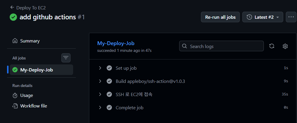Click the check icon on Build appleboy step
Image resolution: width=297 pixels, height=123 pixels.
109,81
